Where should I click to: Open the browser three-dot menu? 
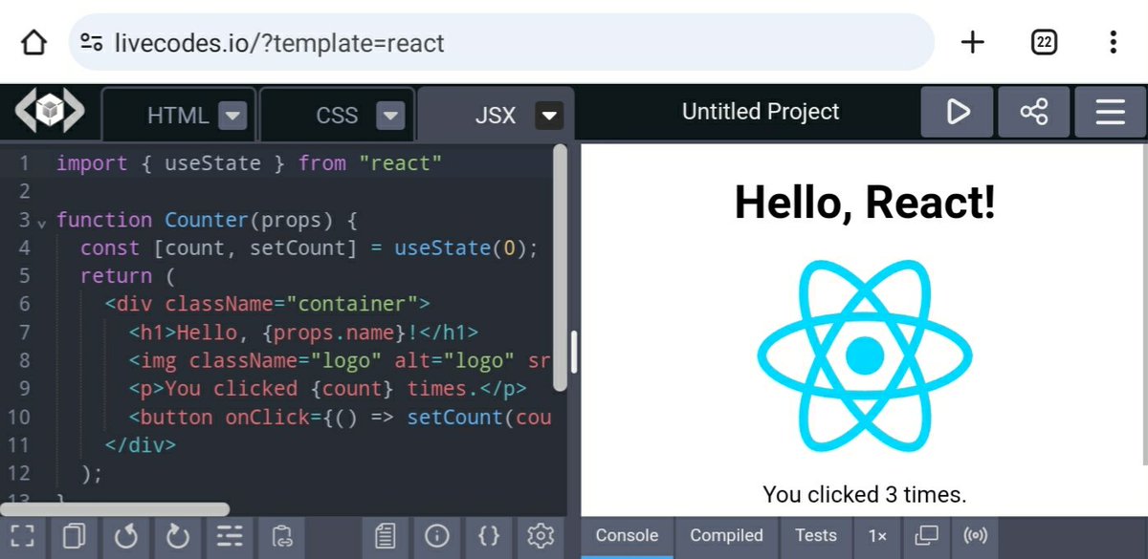1113,42
